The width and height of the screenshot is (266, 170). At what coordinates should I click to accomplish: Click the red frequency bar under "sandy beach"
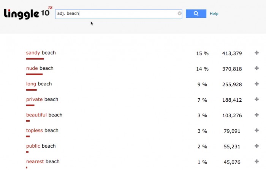point(35,59)
